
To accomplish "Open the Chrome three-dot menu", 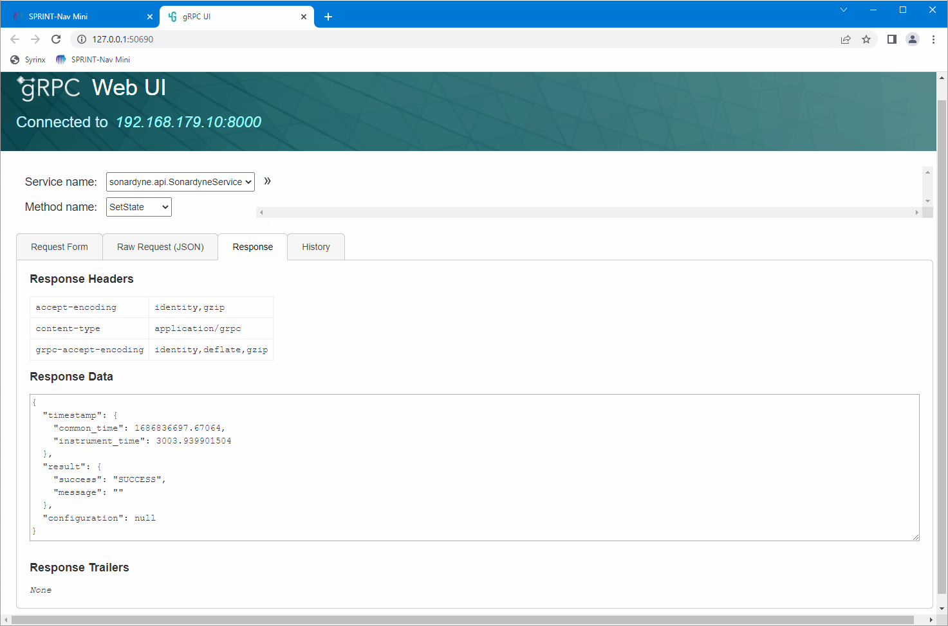I will 933,39.
